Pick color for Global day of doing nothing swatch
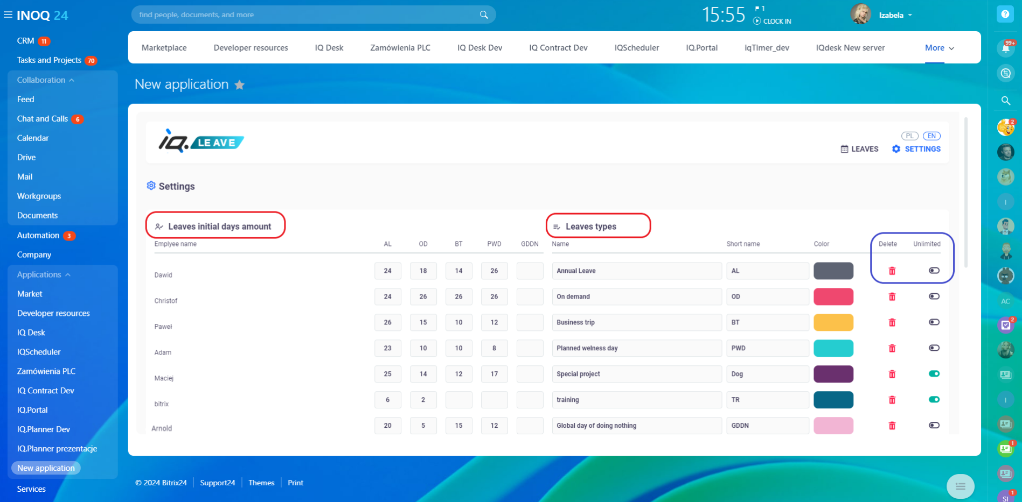1022x502 pixels. (833, 426)
